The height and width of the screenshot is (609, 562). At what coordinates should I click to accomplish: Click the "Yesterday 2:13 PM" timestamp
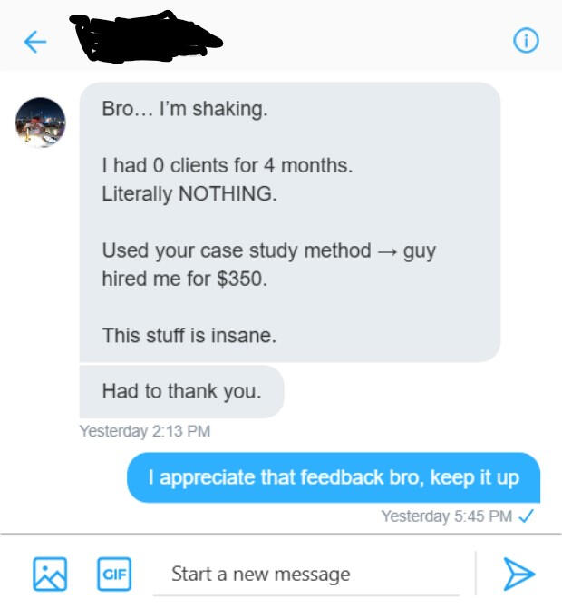click(145, 431)
